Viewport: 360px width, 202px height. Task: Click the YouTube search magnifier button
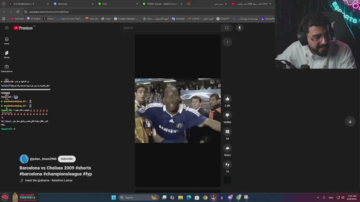click(227, 28)
